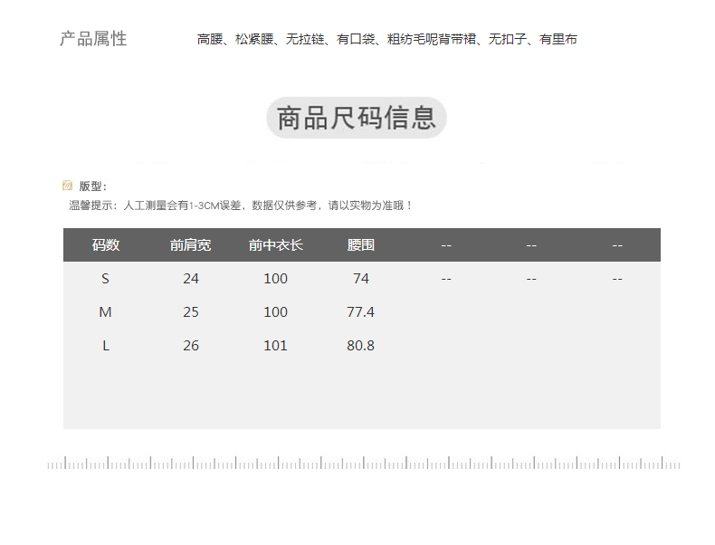Click the 商品尺码信息 heading badge
Viewport: 715px width, 545px height.
coord(356,118)
